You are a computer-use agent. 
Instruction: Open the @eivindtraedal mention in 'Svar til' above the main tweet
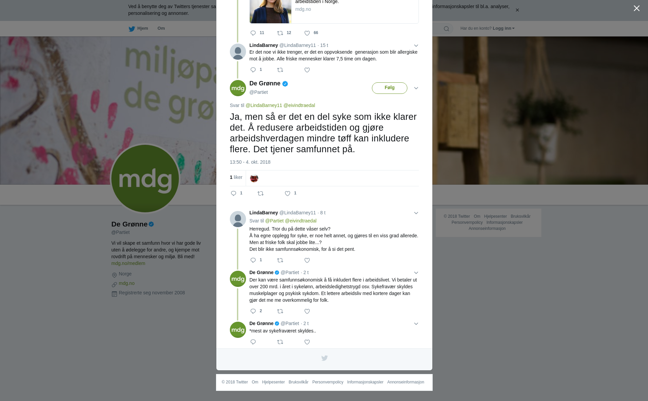coord(299,105)
